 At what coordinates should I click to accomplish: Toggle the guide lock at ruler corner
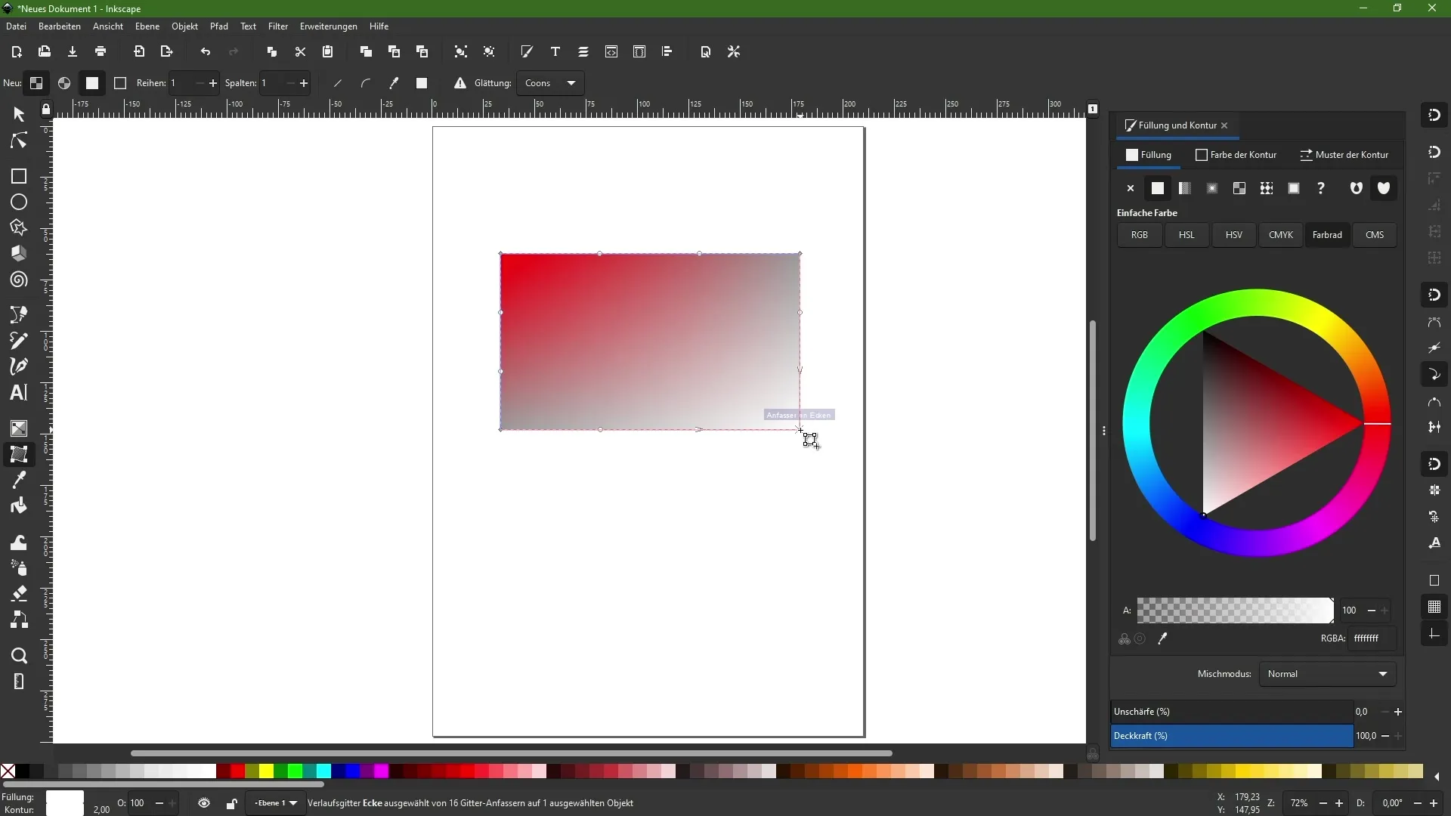(46, 110)
